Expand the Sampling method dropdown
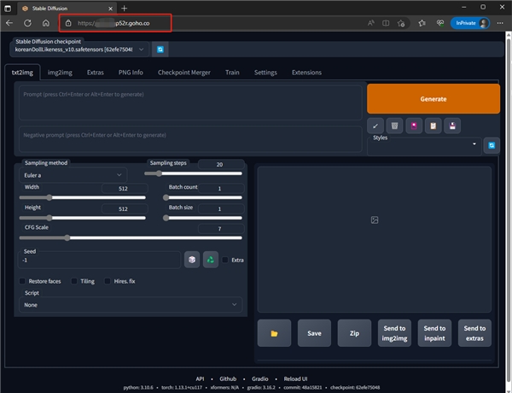The height and width of the screenshot is (393, 512). tap(73, 175)
